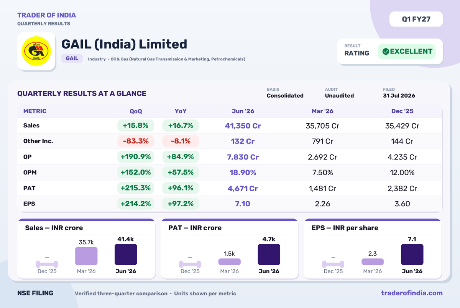
Task: Click the Consolidated basis value
Action: tap(285, 96)
